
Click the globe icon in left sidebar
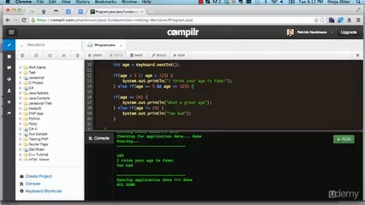coord(9,79)
